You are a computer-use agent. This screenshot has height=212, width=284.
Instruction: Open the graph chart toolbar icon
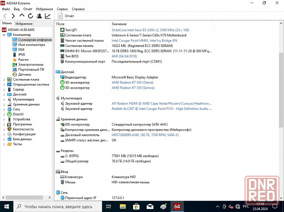coord(47,16)
